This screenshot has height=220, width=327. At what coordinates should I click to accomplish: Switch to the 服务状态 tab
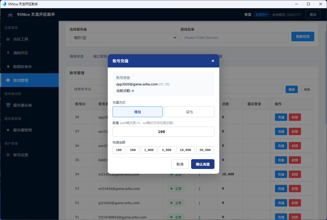(77, 56)
